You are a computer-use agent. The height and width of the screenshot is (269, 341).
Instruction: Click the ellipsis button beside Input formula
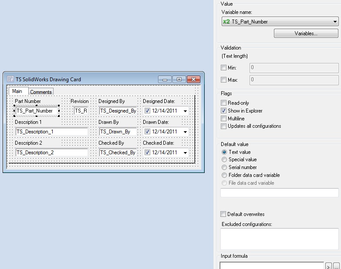336,266
